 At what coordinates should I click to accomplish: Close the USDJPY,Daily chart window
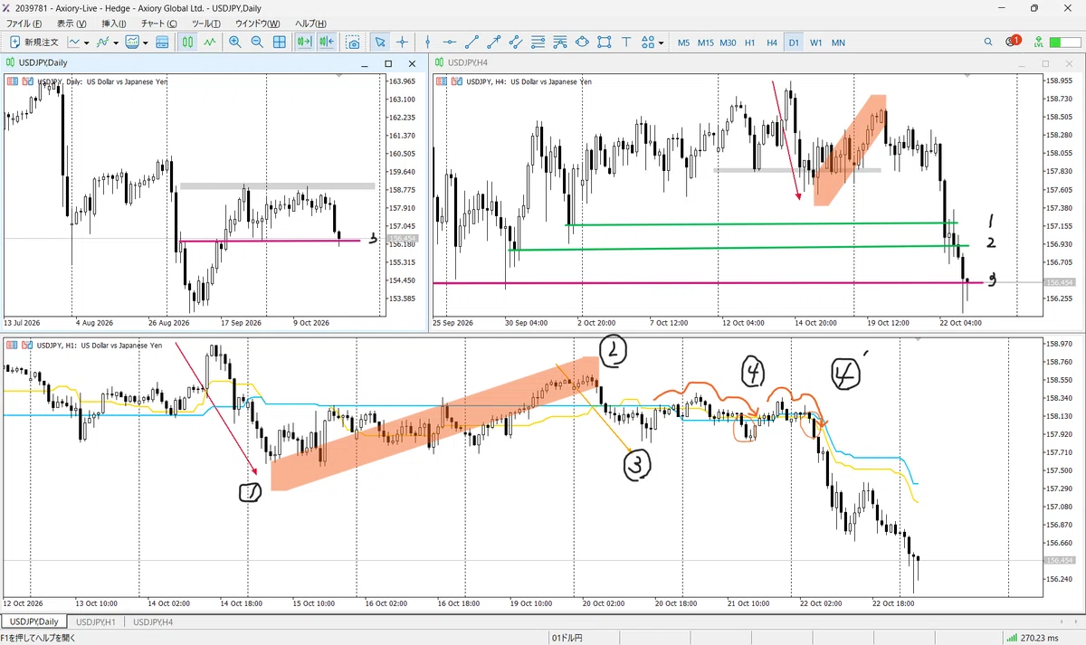point(412,63)
